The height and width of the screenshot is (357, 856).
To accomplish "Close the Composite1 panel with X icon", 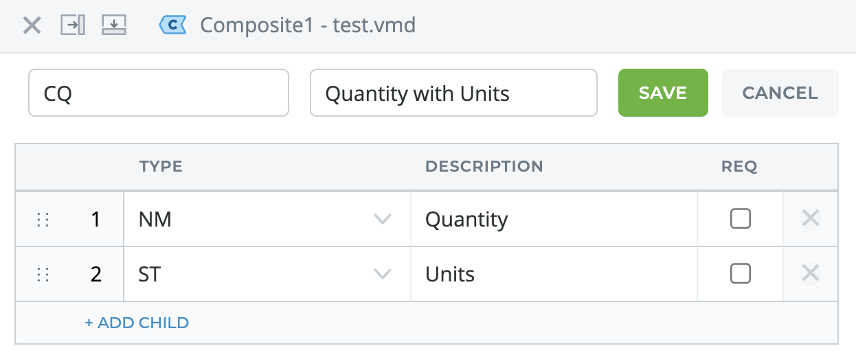I will click(x=32, y=26).
